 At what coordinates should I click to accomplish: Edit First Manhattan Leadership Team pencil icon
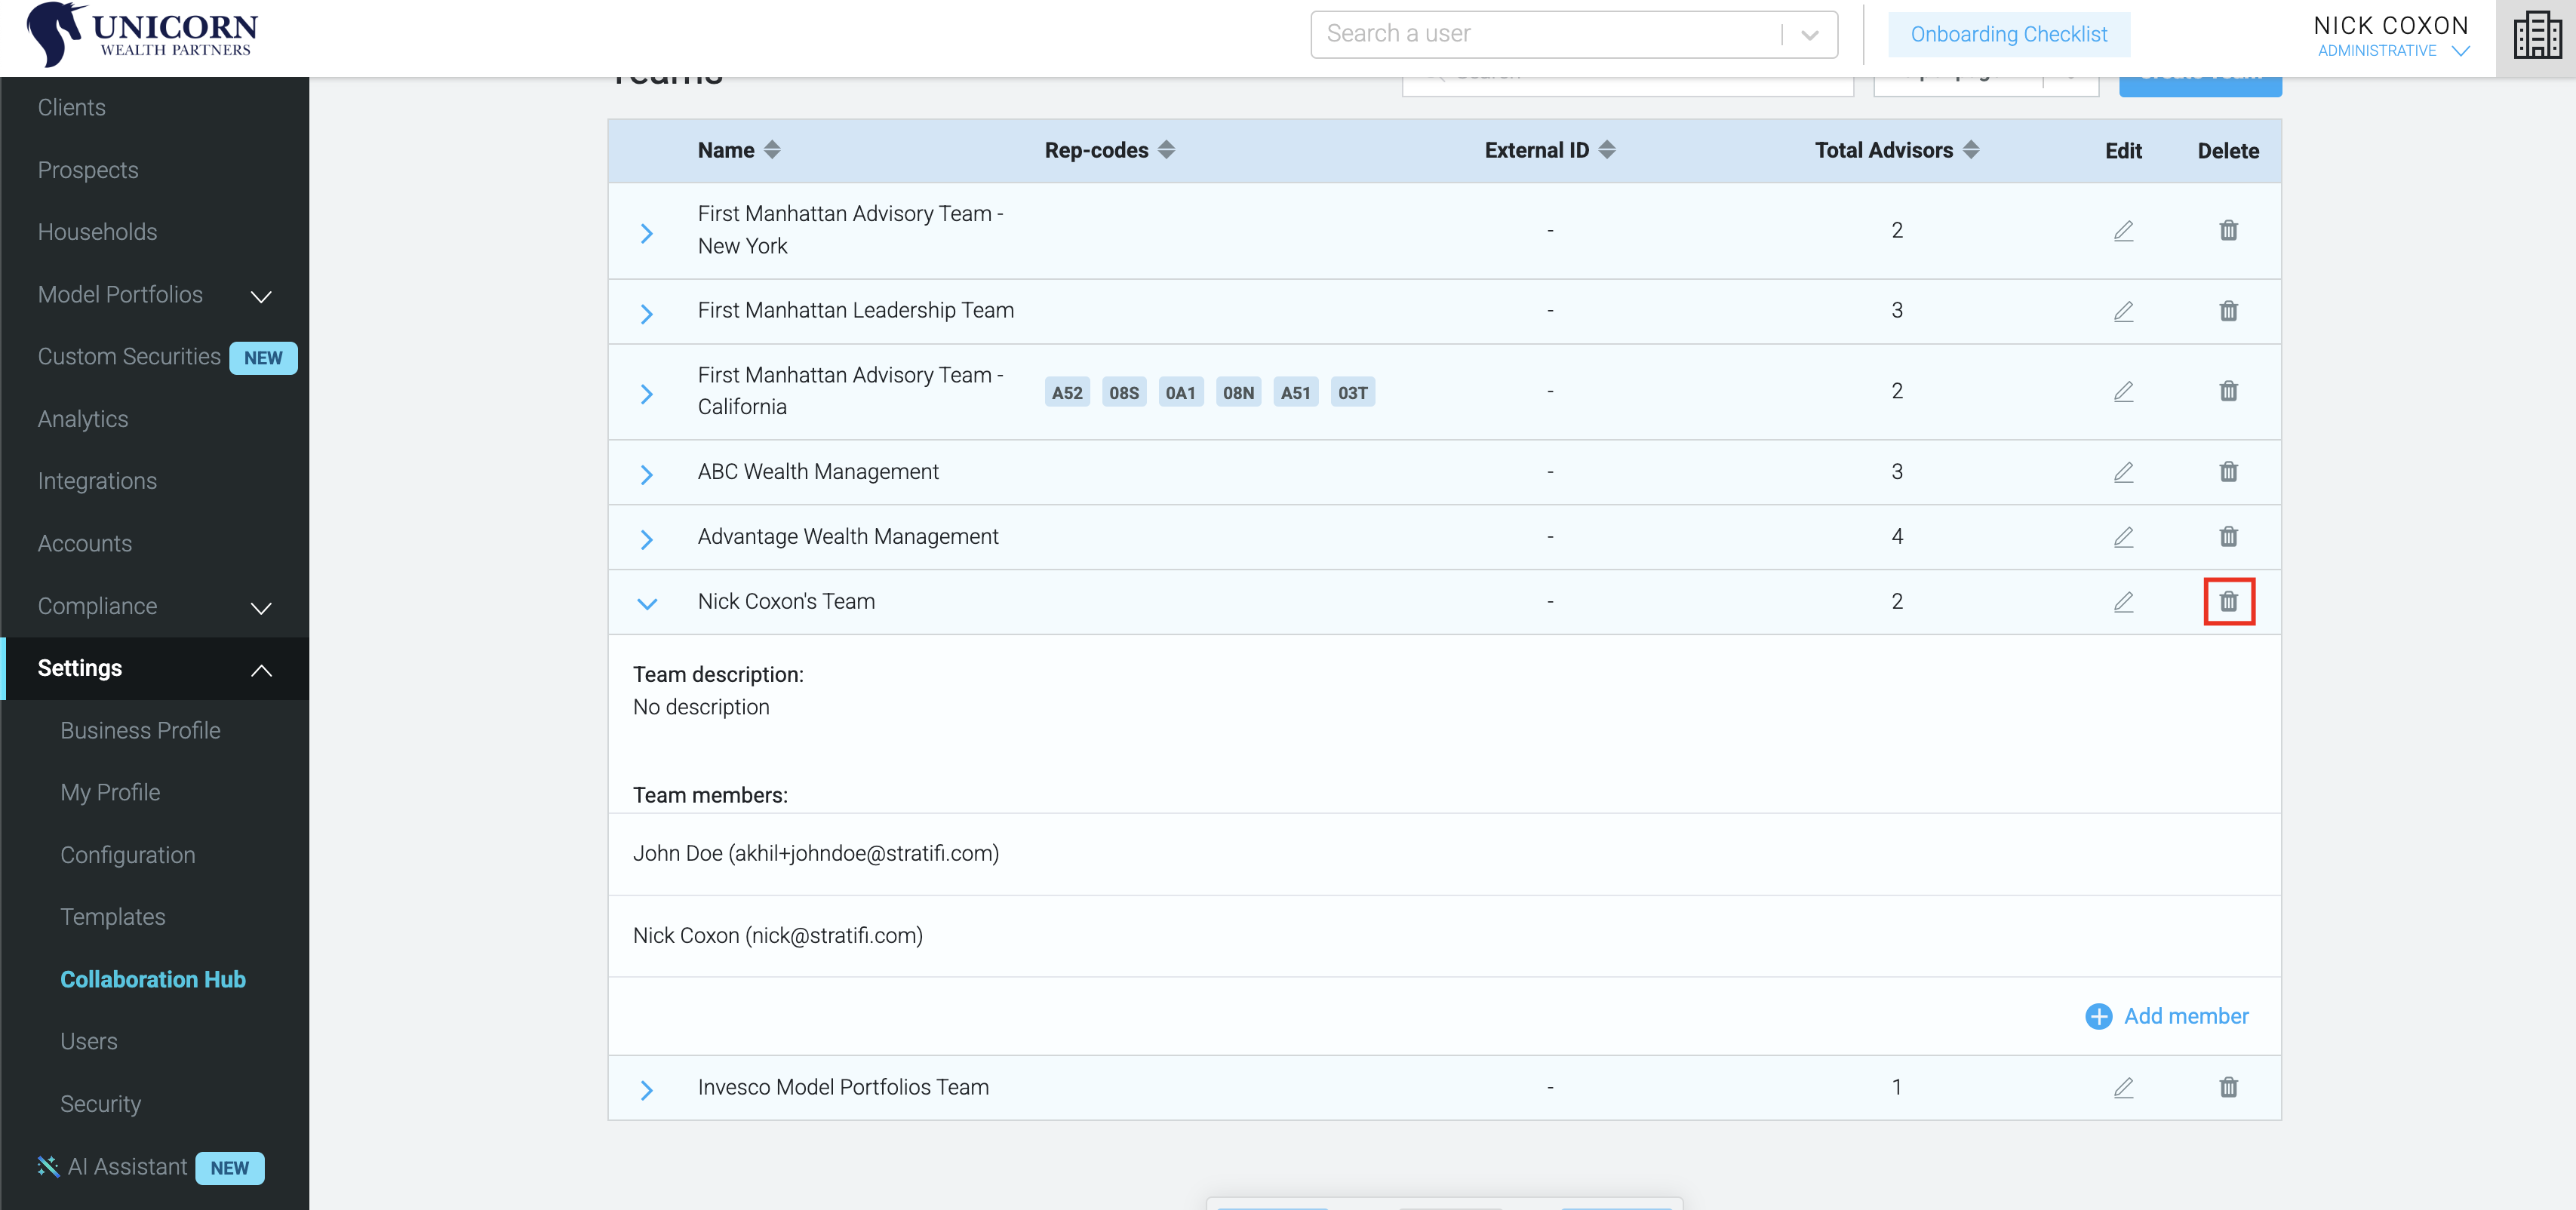2123,311
